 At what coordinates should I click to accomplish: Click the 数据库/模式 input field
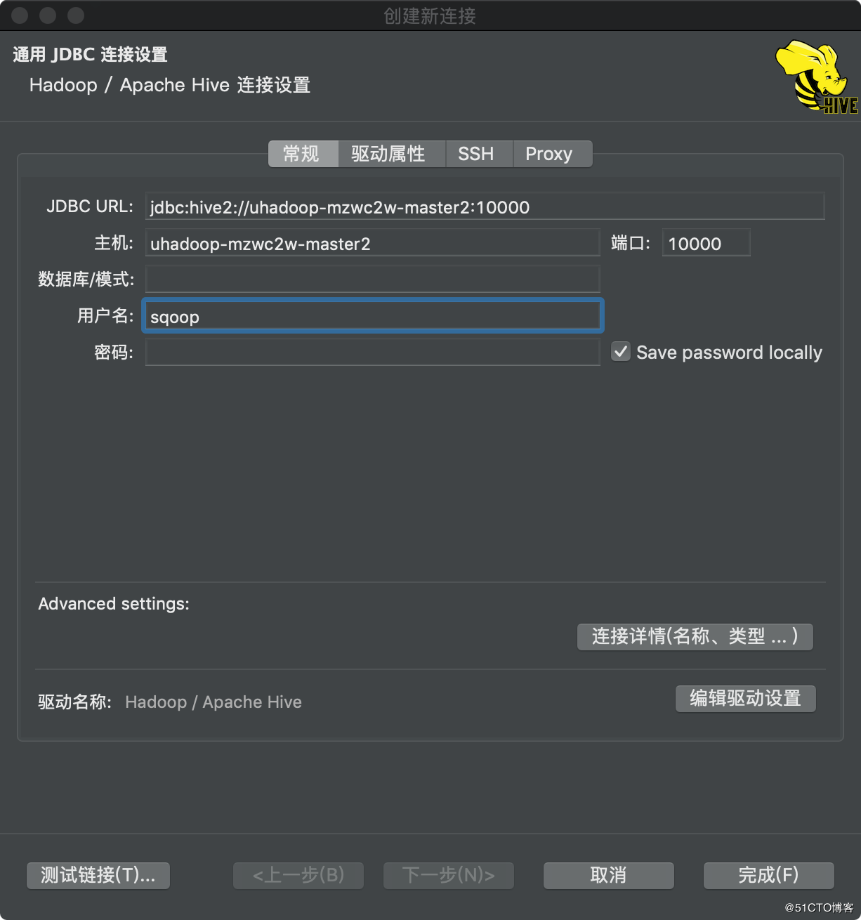[372, 279]
